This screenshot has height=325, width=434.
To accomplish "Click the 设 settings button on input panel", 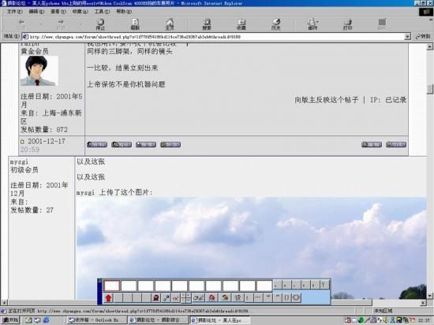I will [x=238, y=298].
